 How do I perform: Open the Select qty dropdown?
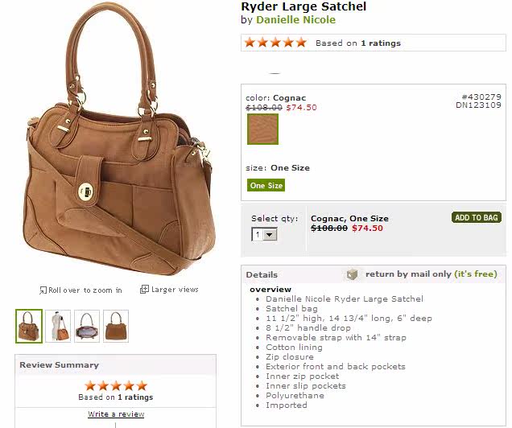tap(264, 235)
